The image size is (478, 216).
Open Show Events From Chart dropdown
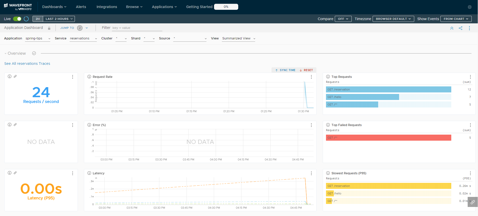click(x=456, y=19)
